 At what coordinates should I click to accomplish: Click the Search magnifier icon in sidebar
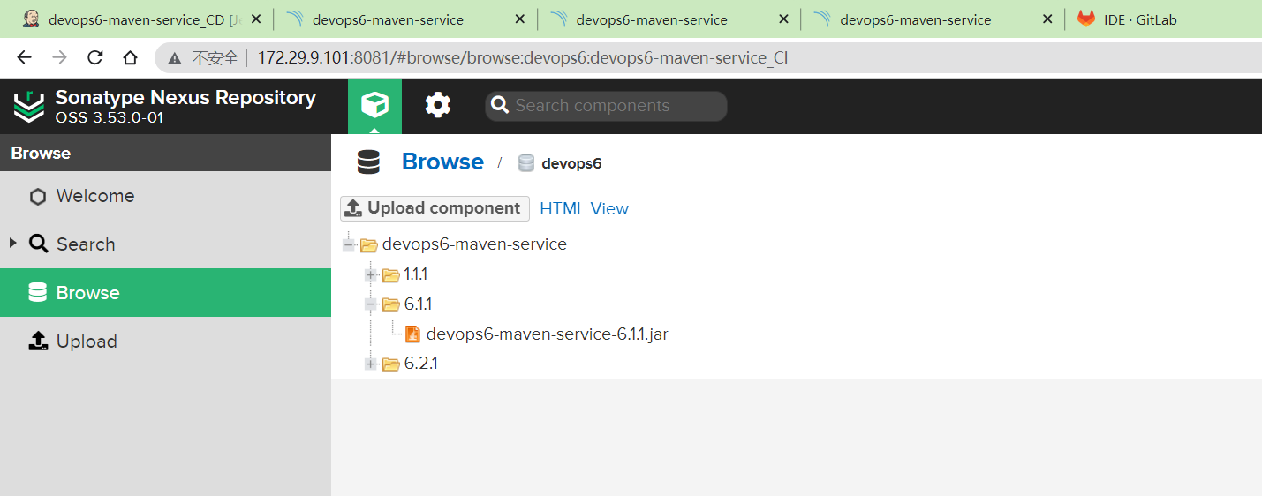[x=38, y=244]
